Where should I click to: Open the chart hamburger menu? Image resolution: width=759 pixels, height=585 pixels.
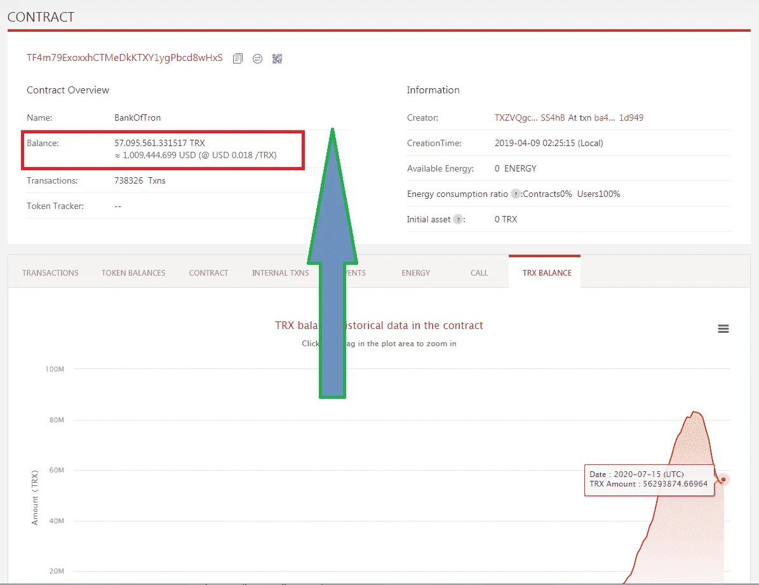click(x=723, y=329)
